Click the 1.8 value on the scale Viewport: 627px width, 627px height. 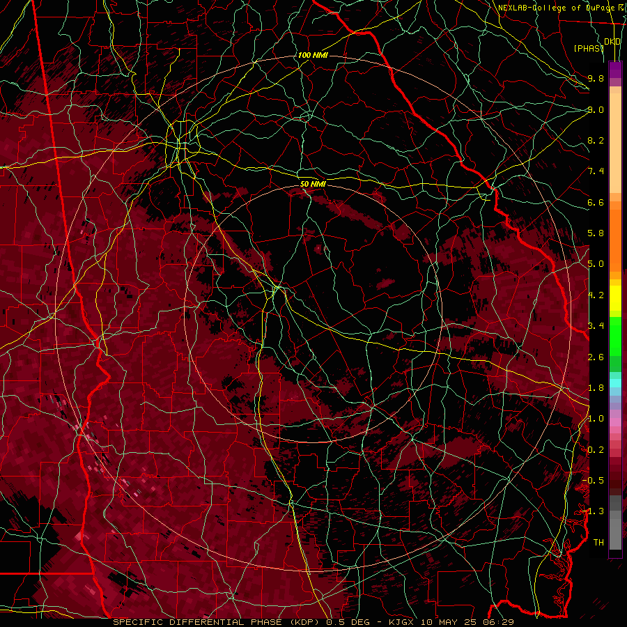tap(596, 388)
